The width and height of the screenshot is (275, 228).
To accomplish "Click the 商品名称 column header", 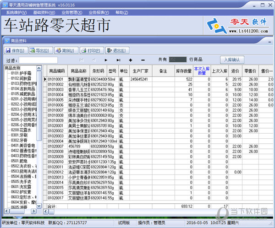I will click(x=79, y=71).
